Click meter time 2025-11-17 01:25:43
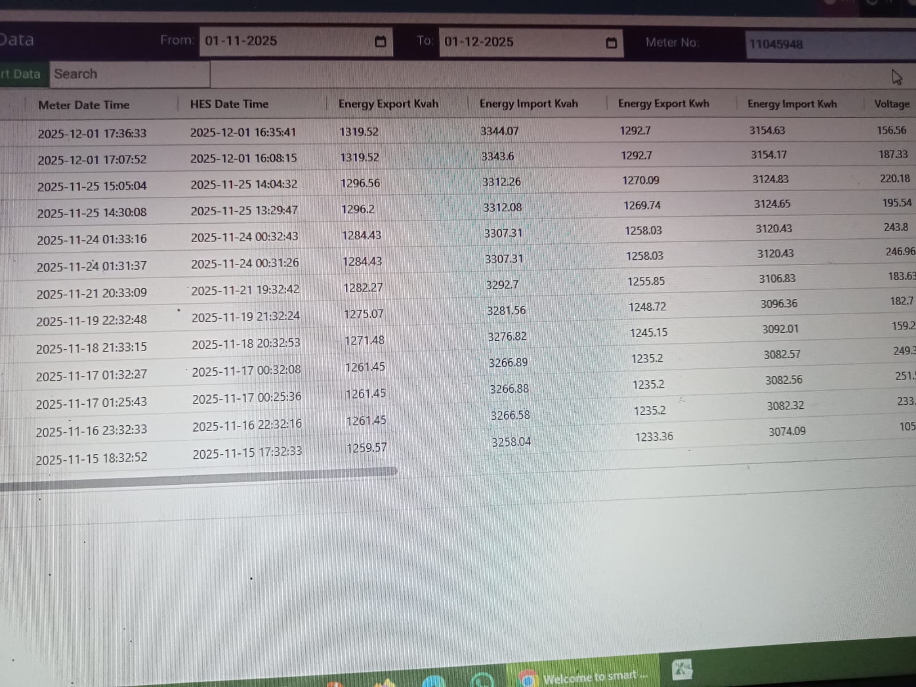916x687 pixels. point(91,403)
